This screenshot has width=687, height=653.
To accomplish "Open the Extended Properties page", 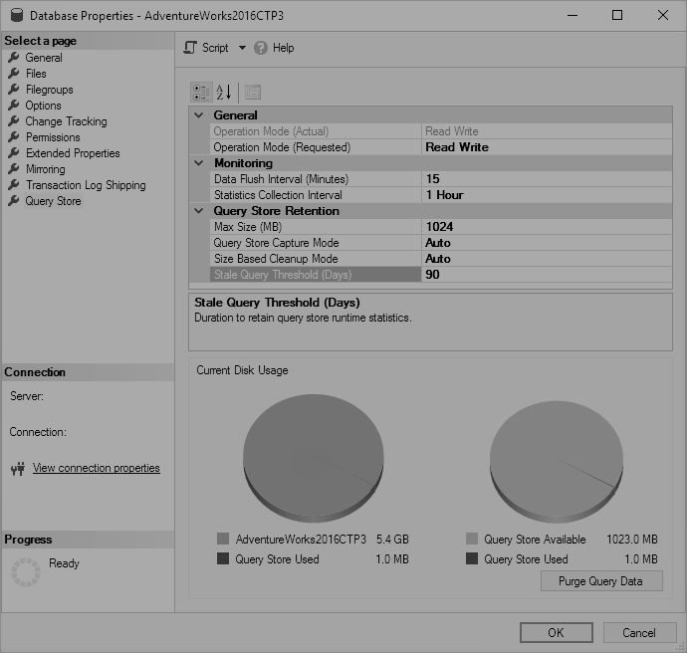I will pos(73,153).
